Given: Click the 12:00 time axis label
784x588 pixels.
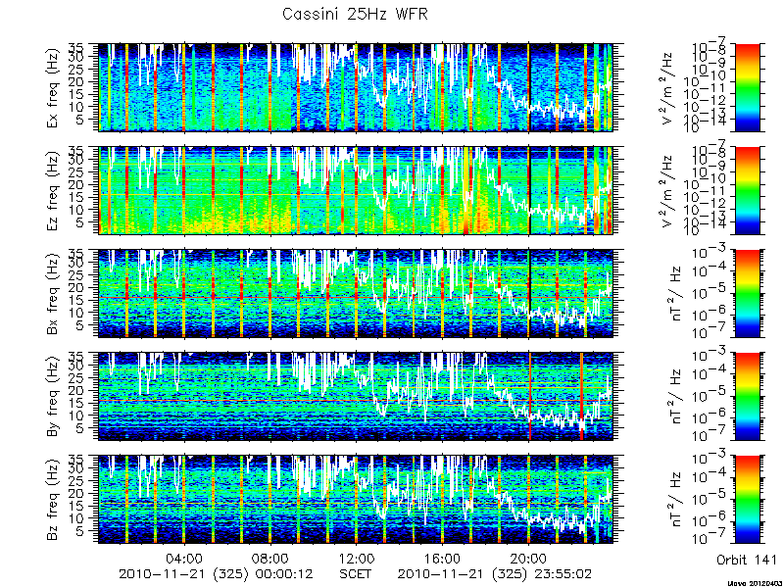Looking at the screenshot, I should coord(356,558).
